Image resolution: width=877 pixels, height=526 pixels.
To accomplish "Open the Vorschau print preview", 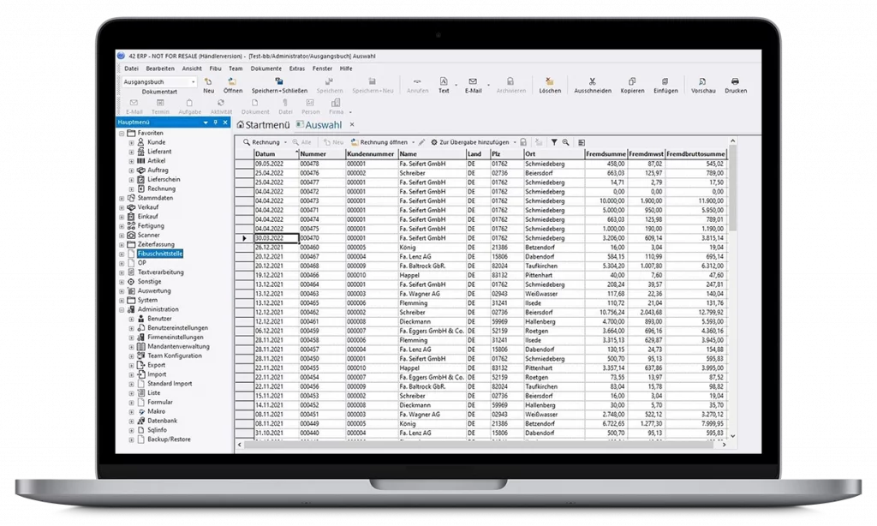I will point(702,85).
